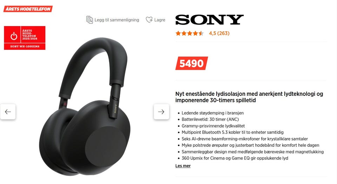Image resolution: width=337 pixels, height=184 pixels.
Task: Click the Batterilevetid: 30 timer bullet
Action: 210,119
